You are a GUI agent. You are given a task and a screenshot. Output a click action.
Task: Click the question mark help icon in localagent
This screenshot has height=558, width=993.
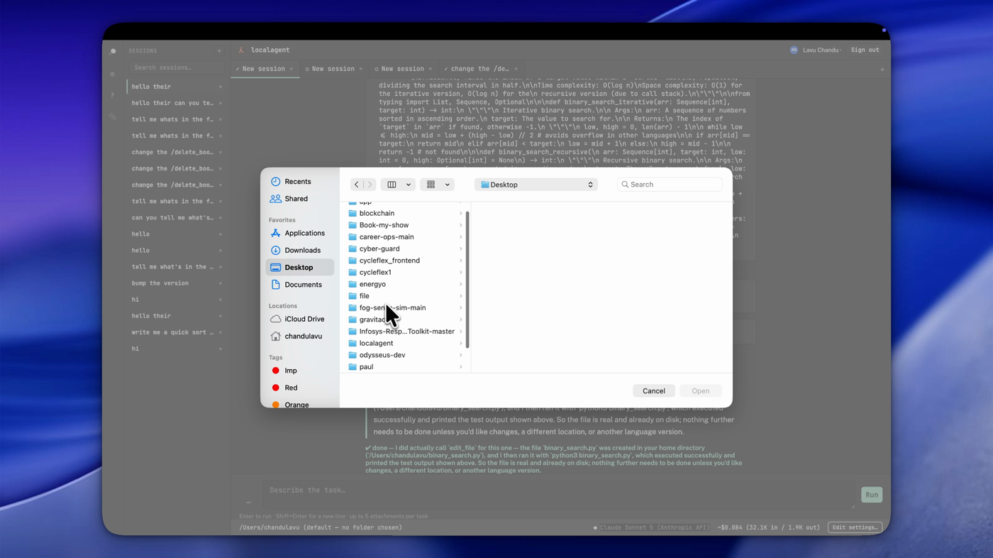click(113, 95)
